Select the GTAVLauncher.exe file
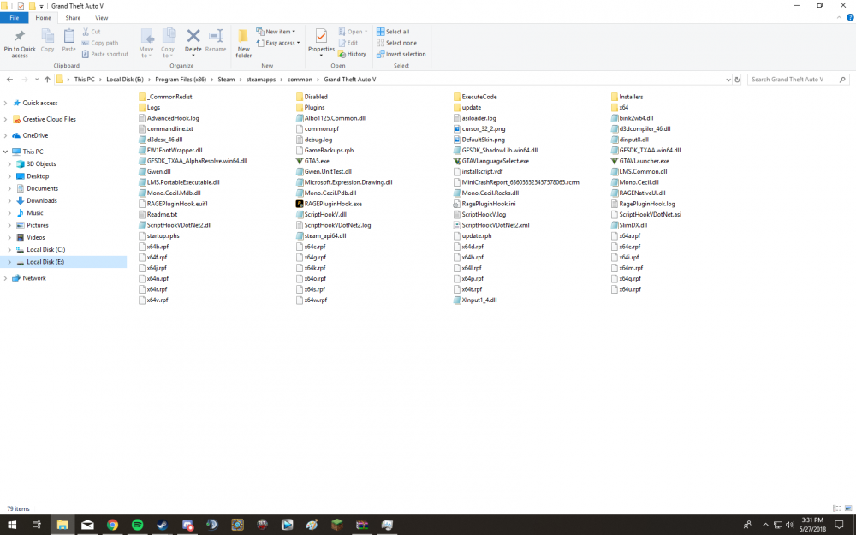Screen dimensions: 856x535 (639, 161)
